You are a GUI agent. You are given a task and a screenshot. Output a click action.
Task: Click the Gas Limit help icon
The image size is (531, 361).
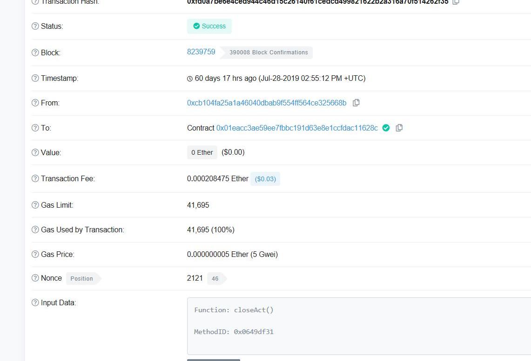click(35, 205)
